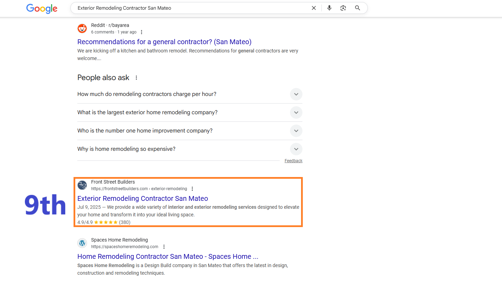Viewport: 502px width, 284px height.
Task: Click 'People also ask' heading
Action: pyautogui.click(x=103, y=78)
